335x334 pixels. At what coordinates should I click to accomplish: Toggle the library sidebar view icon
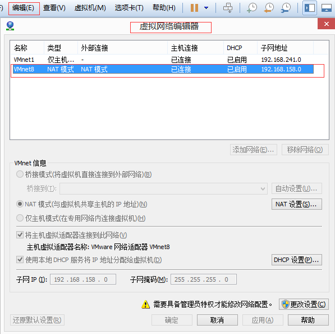click(310, 8)
